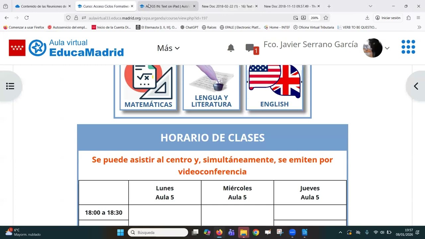Screen dimensions: 425x239
Task: Click the tracking protection shield icon
Action: [x=68, y=18]
